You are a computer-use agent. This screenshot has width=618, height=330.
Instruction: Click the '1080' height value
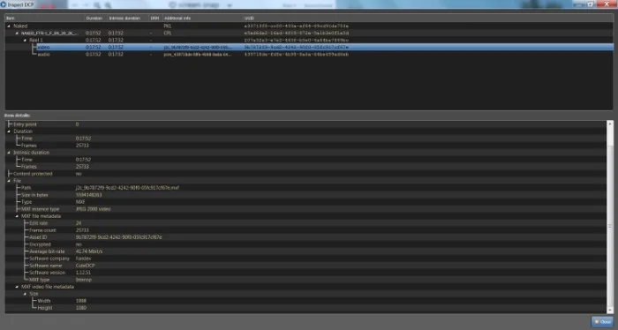tap(81, 308)
